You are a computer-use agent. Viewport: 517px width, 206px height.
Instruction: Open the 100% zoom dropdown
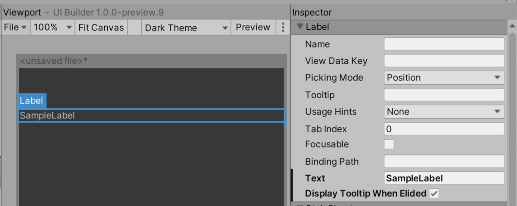[53, 28]
